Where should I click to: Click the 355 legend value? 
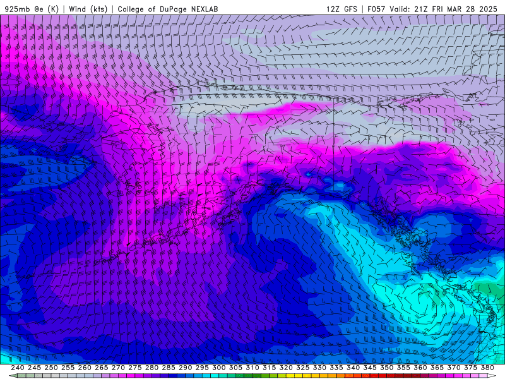(403, 368)
